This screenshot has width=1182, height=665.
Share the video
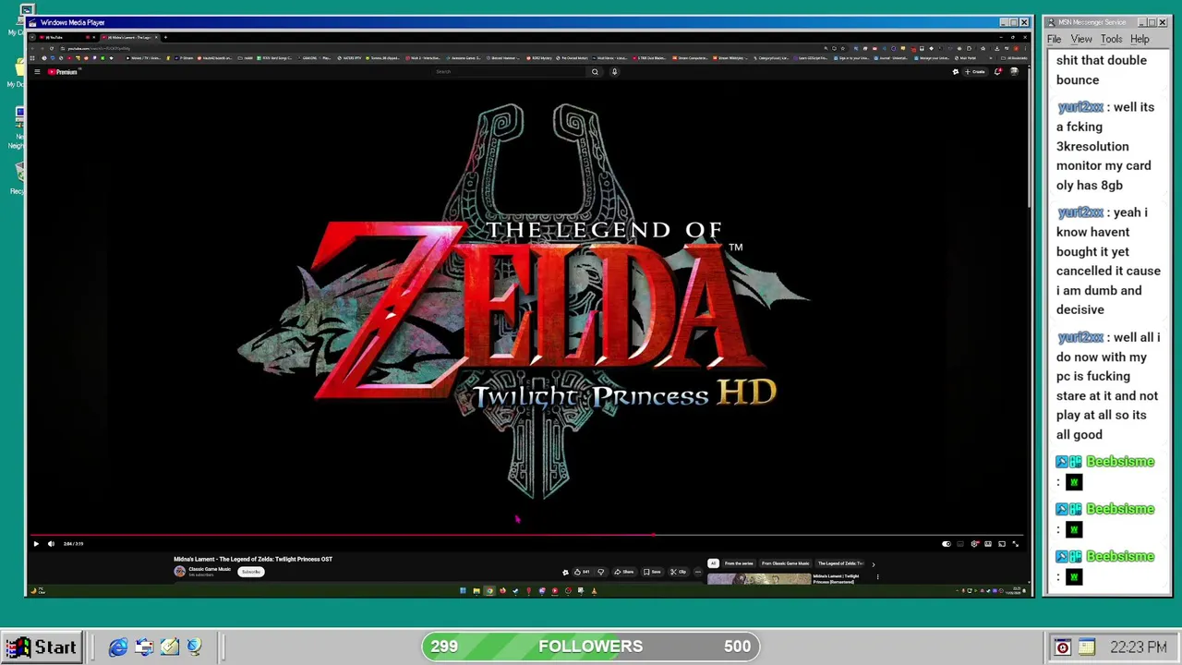pos(625,572)
